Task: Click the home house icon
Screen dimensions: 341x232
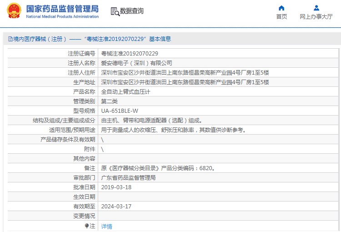Action: 281,8
